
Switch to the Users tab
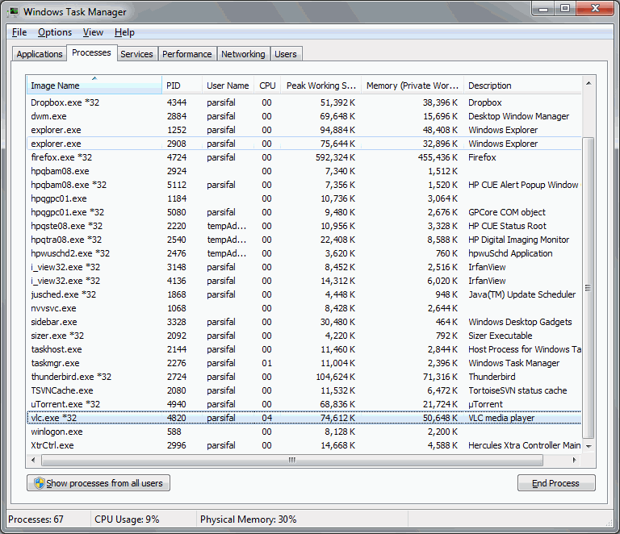pyautogui.click(x=286, y=54)
